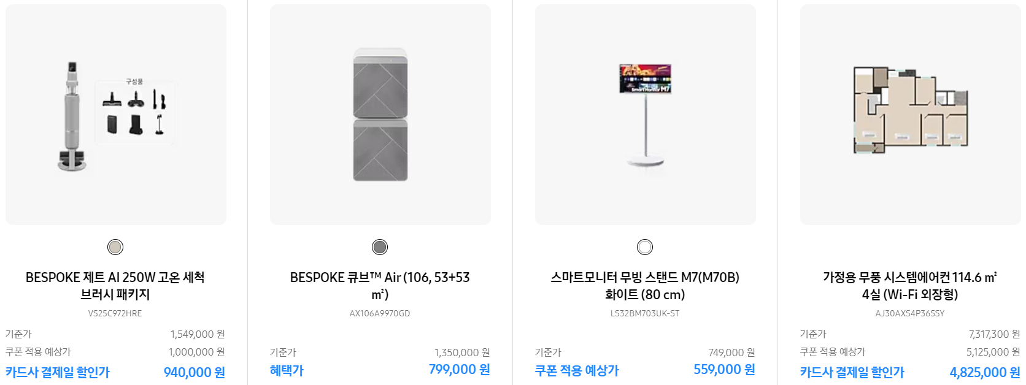Click the model code VS25C972HRE
The height and width of the screenshot is (385, 1026).
click(x=115, y=313)
